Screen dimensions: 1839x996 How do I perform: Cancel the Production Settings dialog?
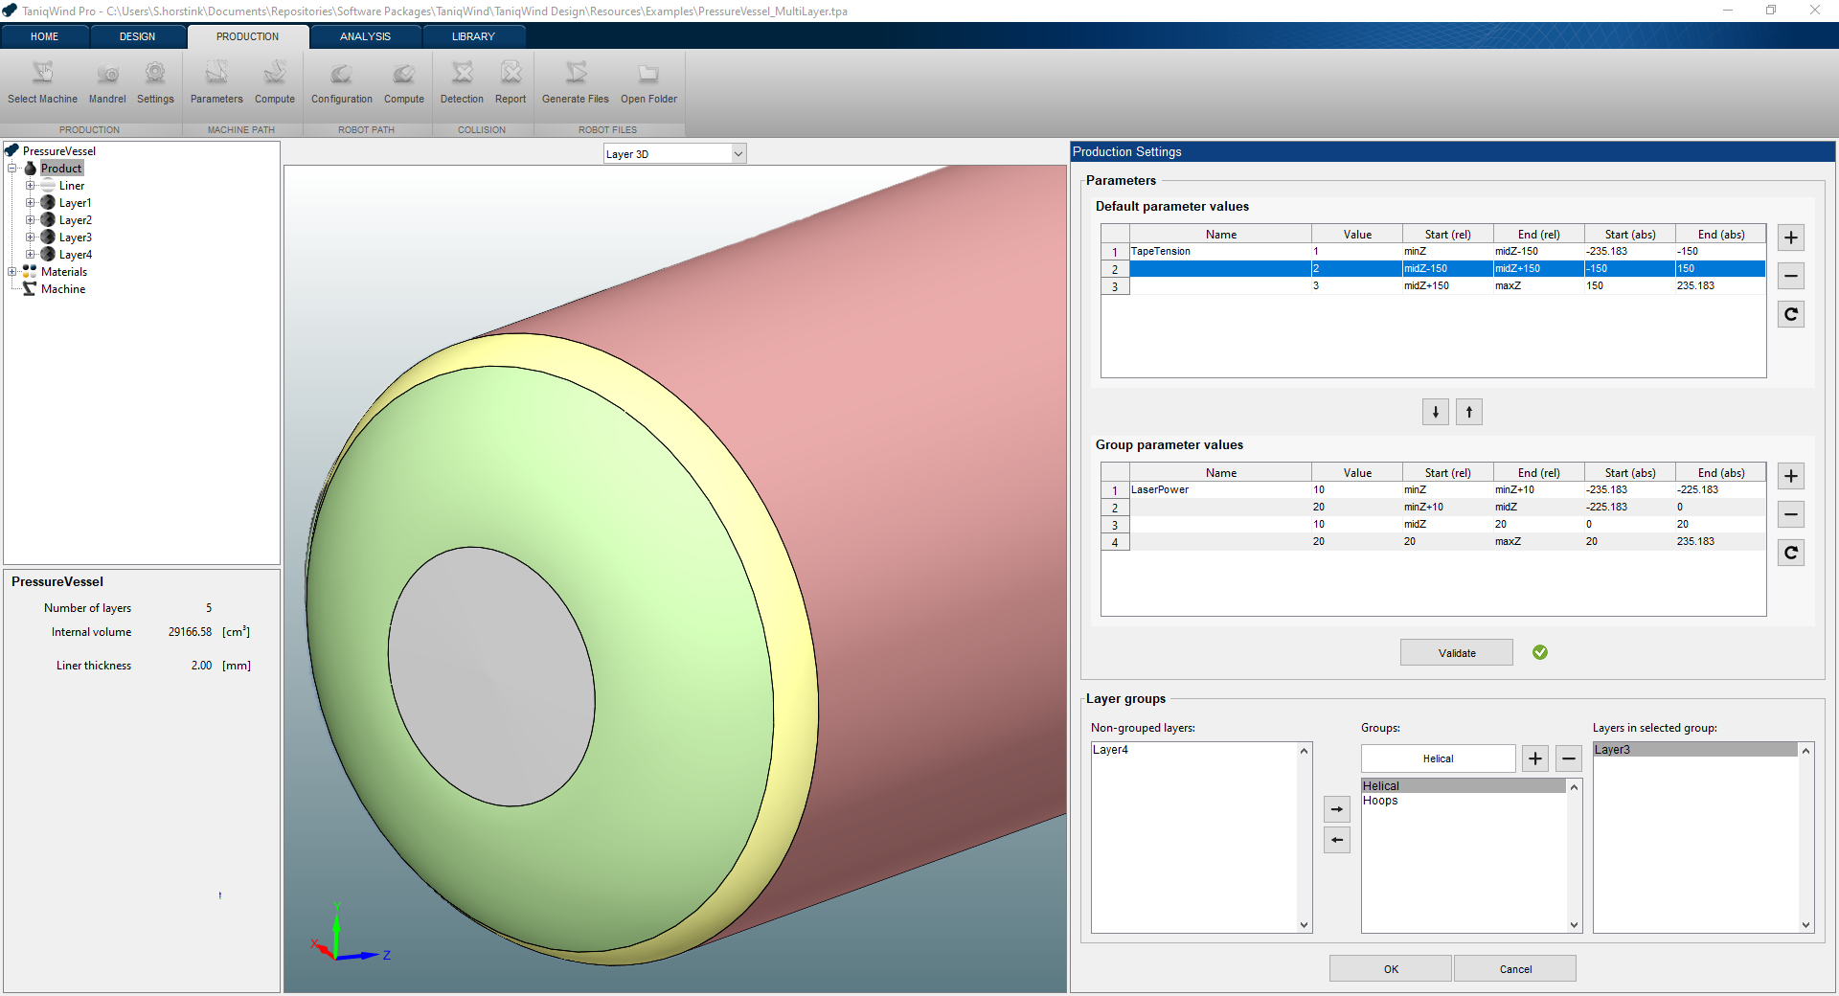[x=1515, y=969]
